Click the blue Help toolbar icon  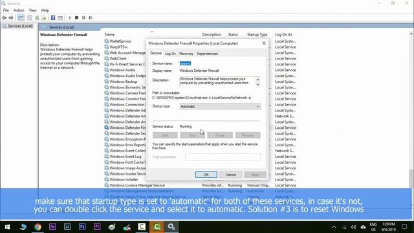pos(53,17)
